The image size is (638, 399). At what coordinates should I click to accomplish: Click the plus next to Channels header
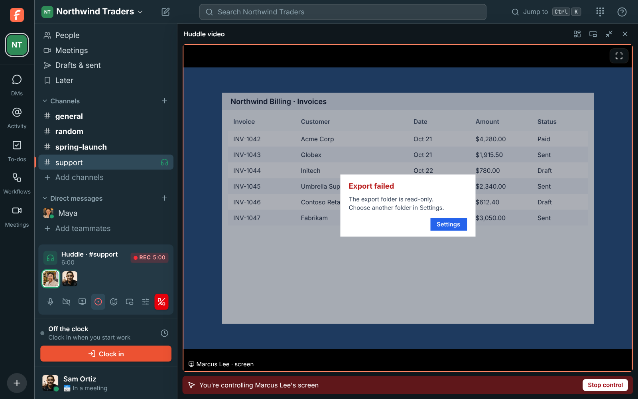click(164, 101)
